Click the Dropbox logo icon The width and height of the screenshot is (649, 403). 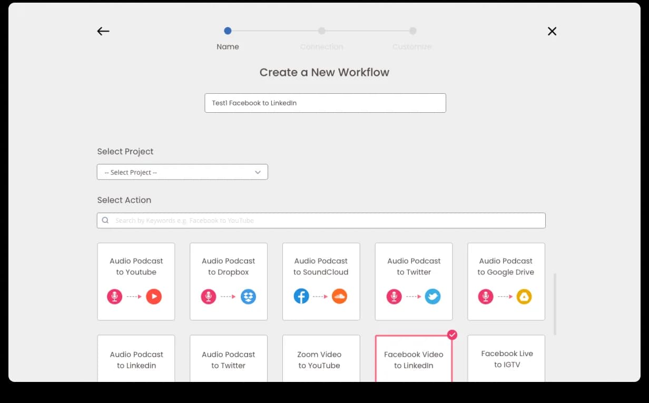[x=249, y=297]
